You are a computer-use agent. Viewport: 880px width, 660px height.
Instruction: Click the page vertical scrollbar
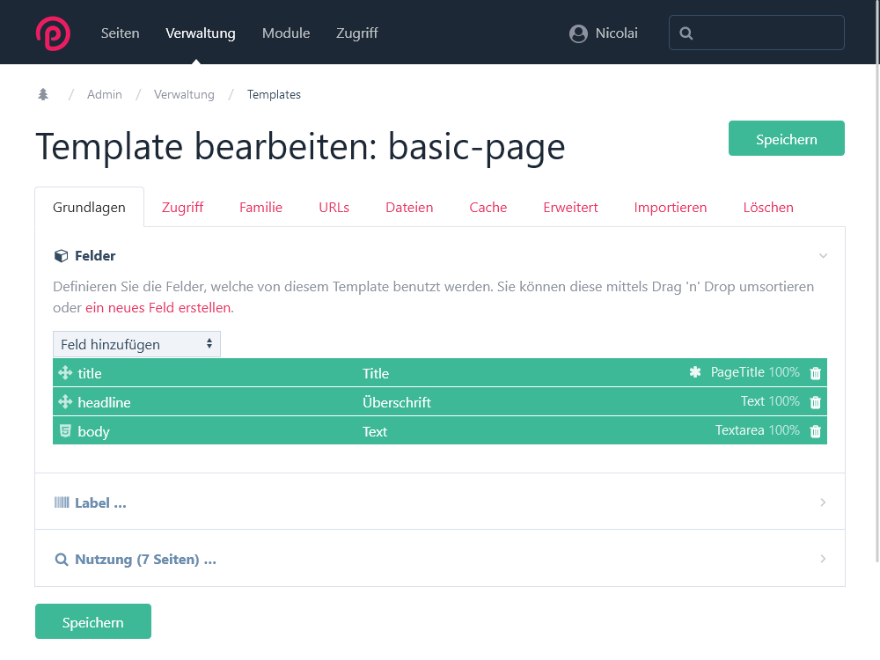coord(876,281)
